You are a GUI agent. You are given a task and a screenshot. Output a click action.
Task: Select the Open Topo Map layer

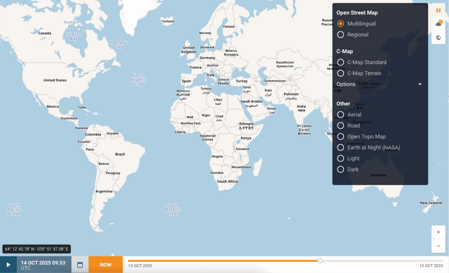point(341,136)
